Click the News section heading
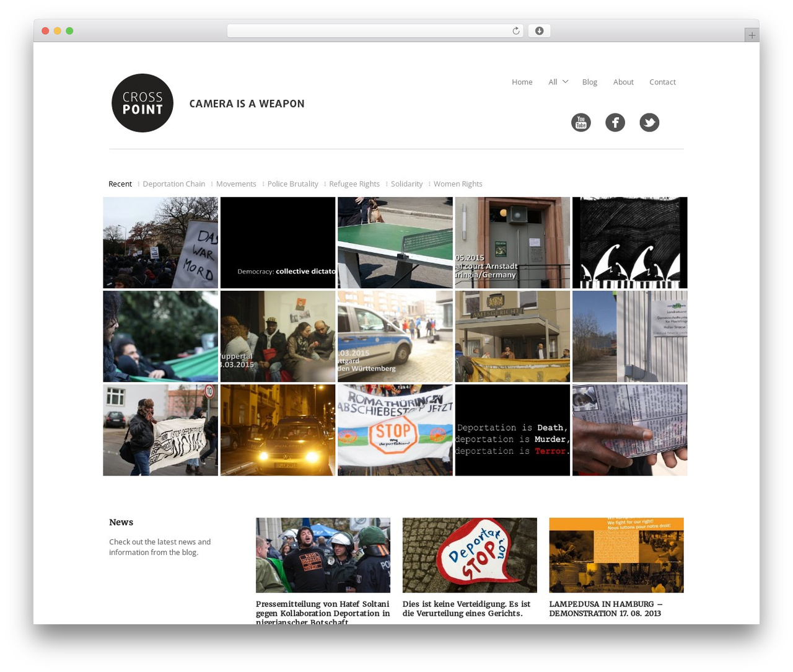The width and height of the screenshot is (793, 672). pyautogui.click(x=121, y=523)
